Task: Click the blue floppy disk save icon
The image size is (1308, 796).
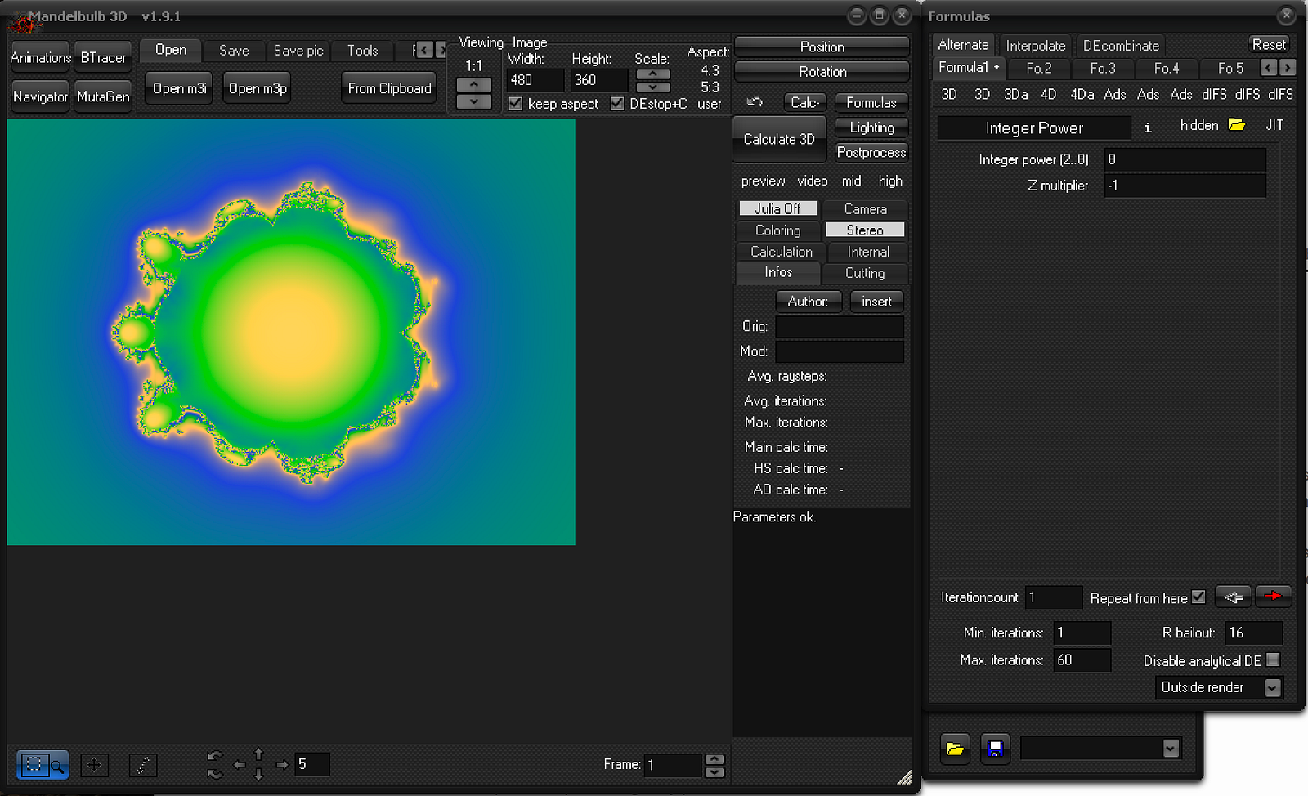Action: [995, 749]
